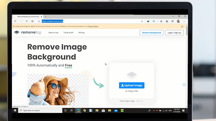The image size is (216, 121).
Task: Open the Windows Start menu
Action: [x=15, y=111]
